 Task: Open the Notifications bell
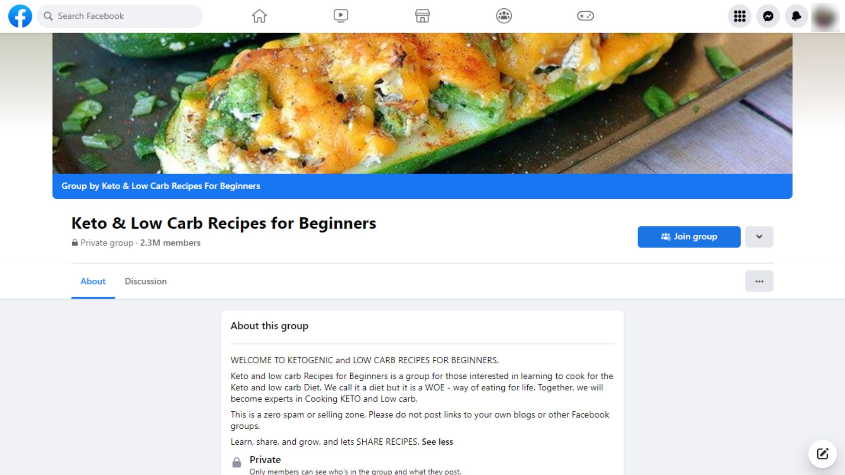(x=796, y=16)
